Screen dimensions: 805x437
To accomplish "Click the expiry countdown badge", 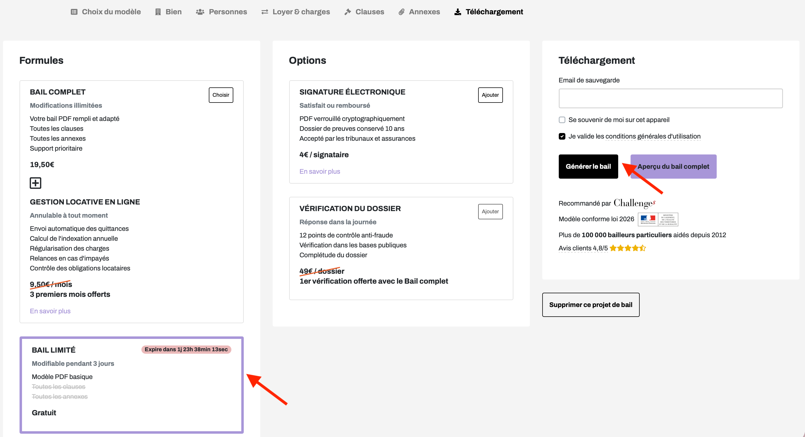I will tap(186, 349).
